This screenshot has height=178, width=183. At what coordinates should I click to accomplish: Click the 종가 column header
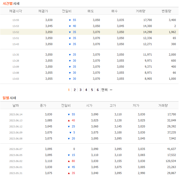pyautogui.click(x=43, y=106)
